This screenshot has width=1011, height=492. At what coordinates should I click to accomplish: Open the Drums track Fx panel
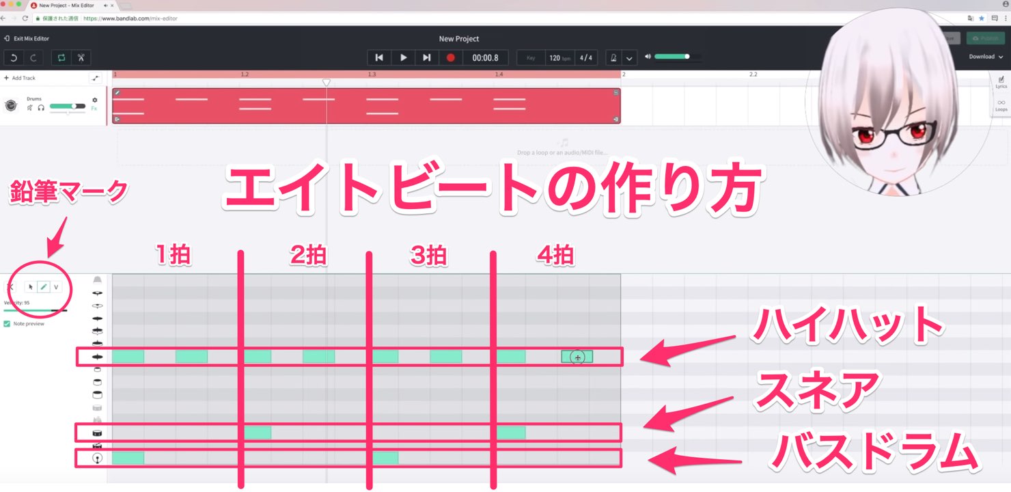tap(94, 109)
